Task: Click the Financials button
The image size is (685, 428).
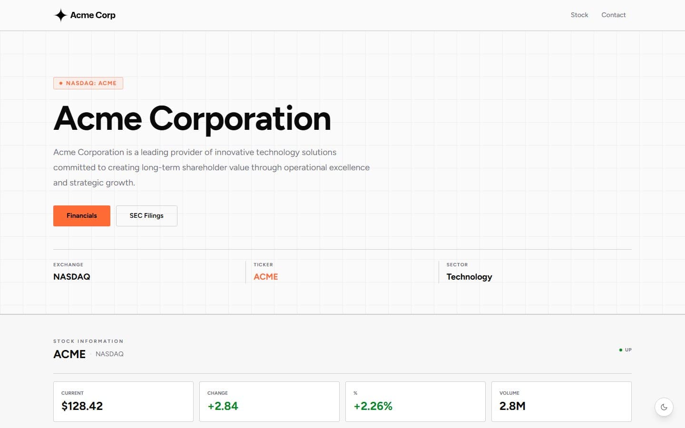Action: tap(82, 216)
